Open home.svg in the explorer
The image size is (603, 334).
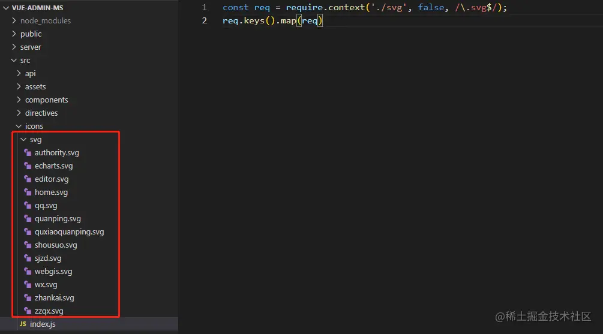[51, 192]
